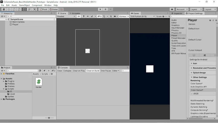Click the Clear button in Console
The width and height of the screenshot is (218, 123).
tap(60, 71)
